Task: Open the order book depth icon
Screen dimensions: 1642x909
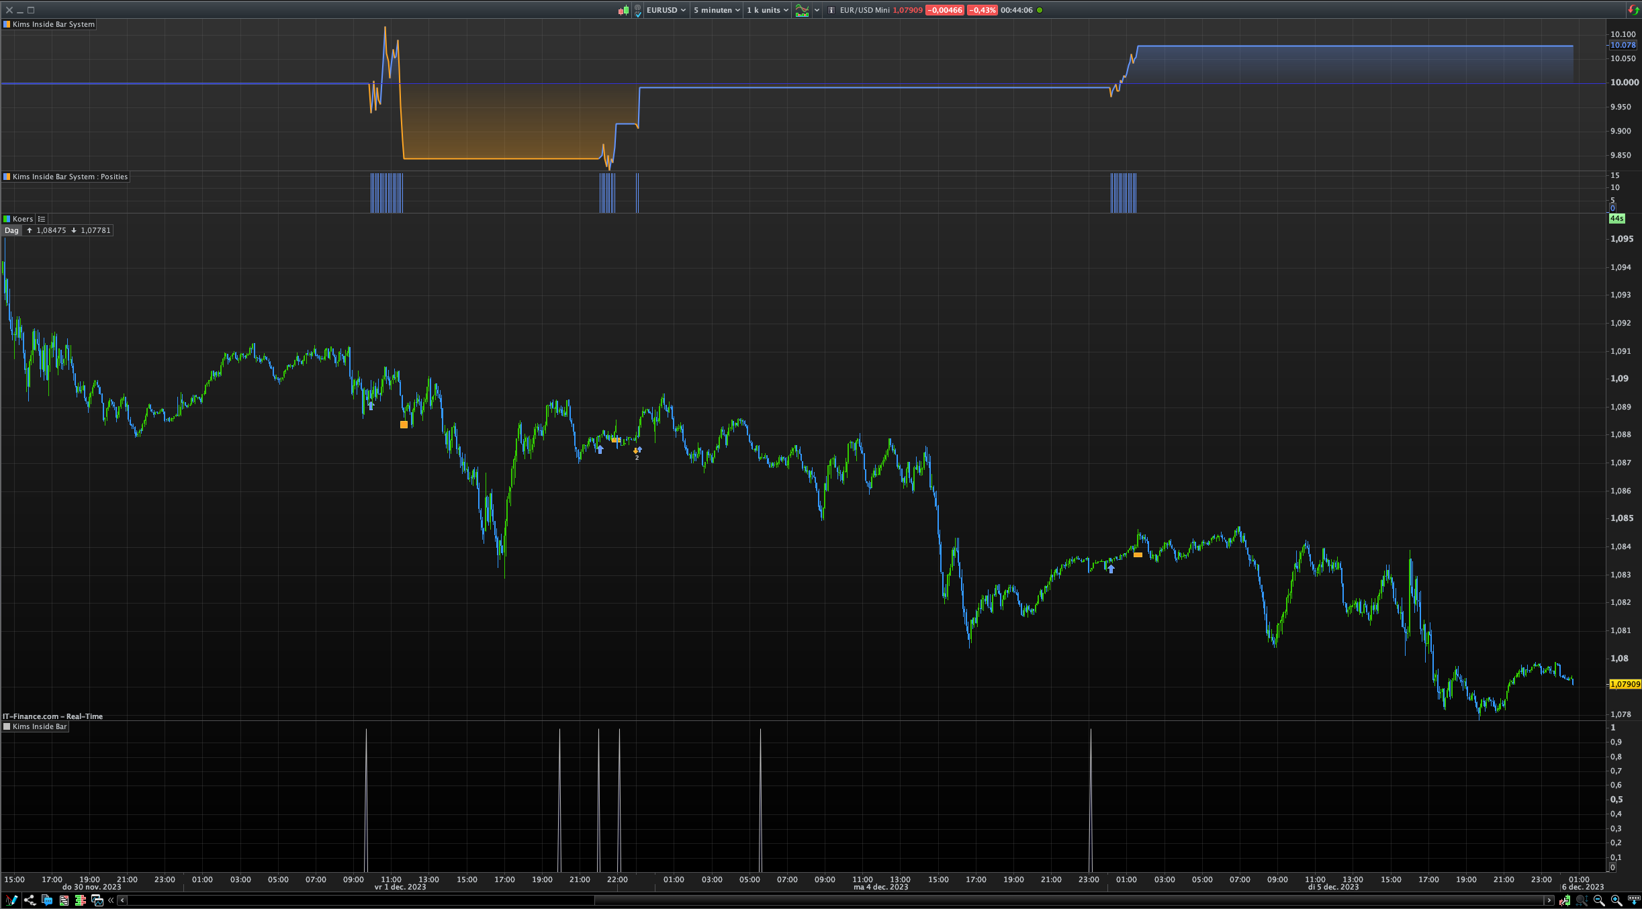Action: (81, 900)
